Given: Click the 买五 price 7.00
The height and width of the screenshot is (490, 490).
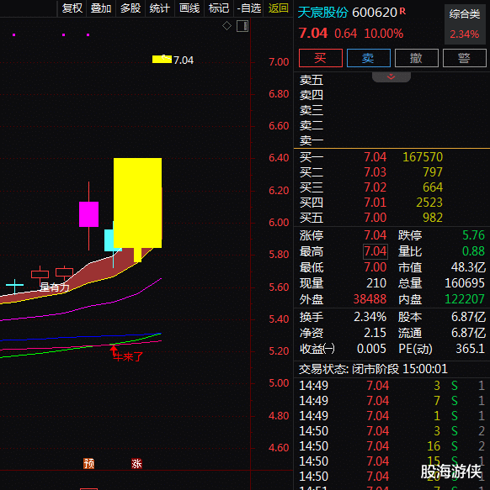Looking at the screenshot, I should click(x=375, y=218).
